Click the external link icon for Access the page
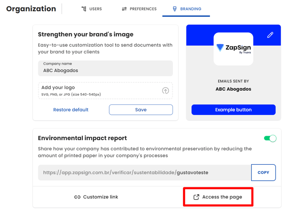Image resolution: width=299 pixels, height=215 pixels. (196, 197)
